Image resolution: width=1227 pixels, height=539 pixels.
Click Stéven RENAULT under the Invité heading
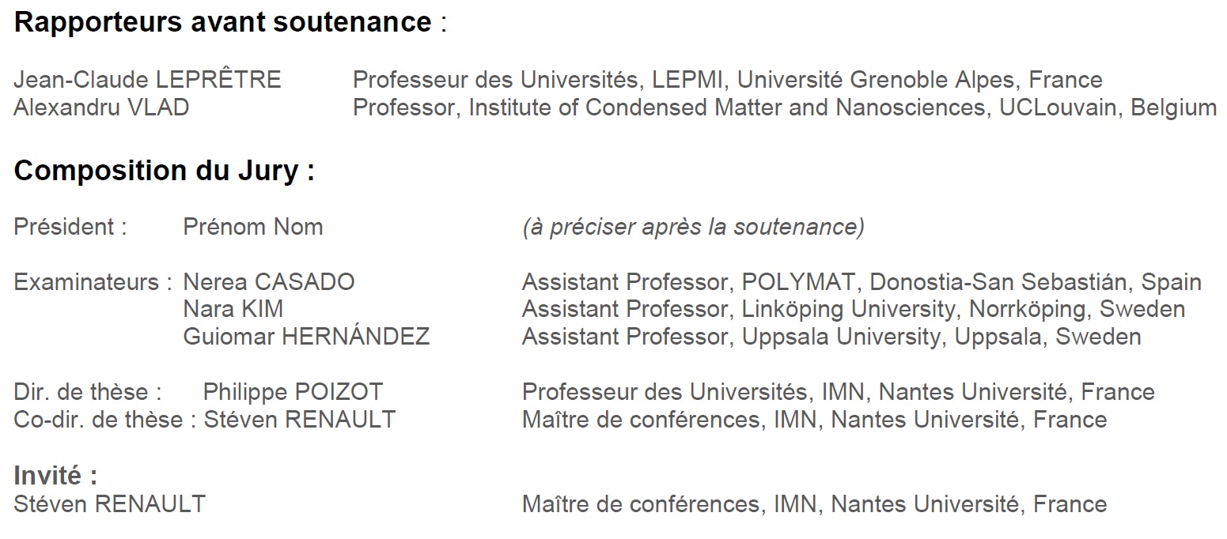click(x=109, y=503)
